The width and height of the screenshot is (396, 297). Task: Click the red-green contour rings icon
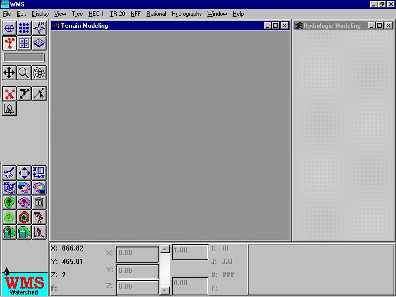click(24, 217)
